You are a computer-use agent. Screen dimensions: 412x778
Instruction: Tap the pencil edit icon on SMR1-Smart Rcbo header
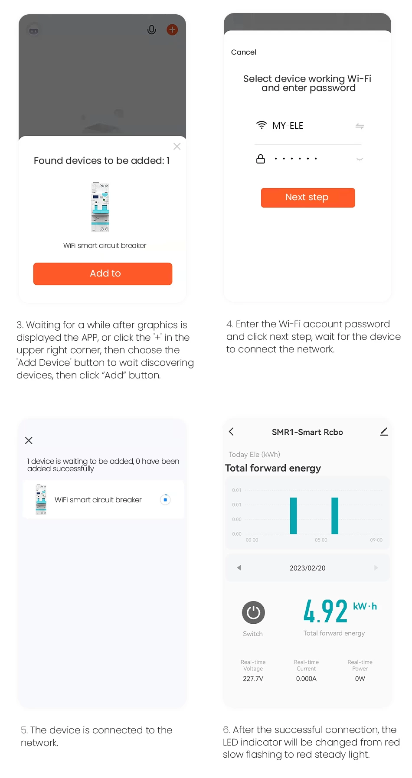click(x=384, y=431)
